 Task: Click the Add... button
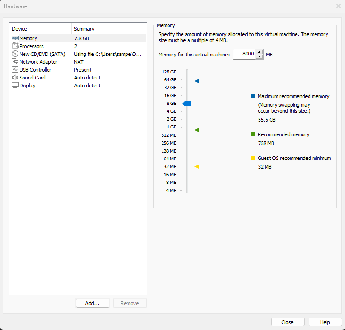[92, 303]
